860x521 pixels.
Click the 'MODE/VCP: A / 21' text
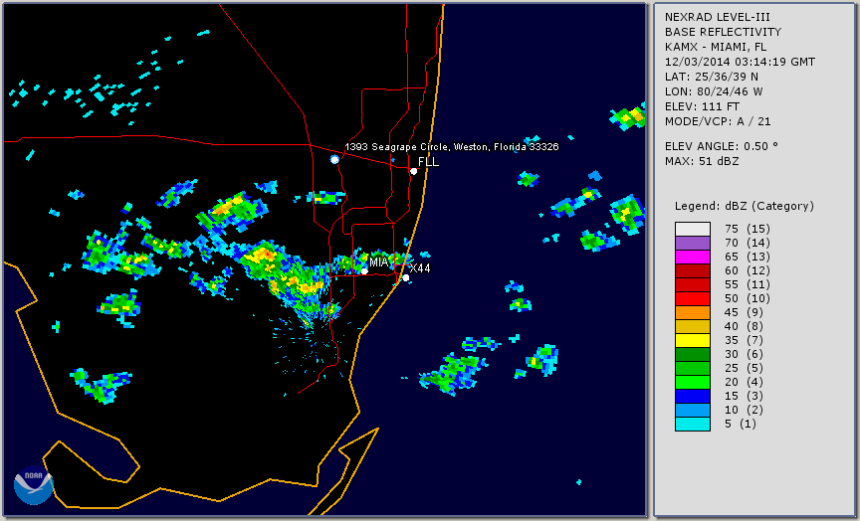click(x=718, y=121)
